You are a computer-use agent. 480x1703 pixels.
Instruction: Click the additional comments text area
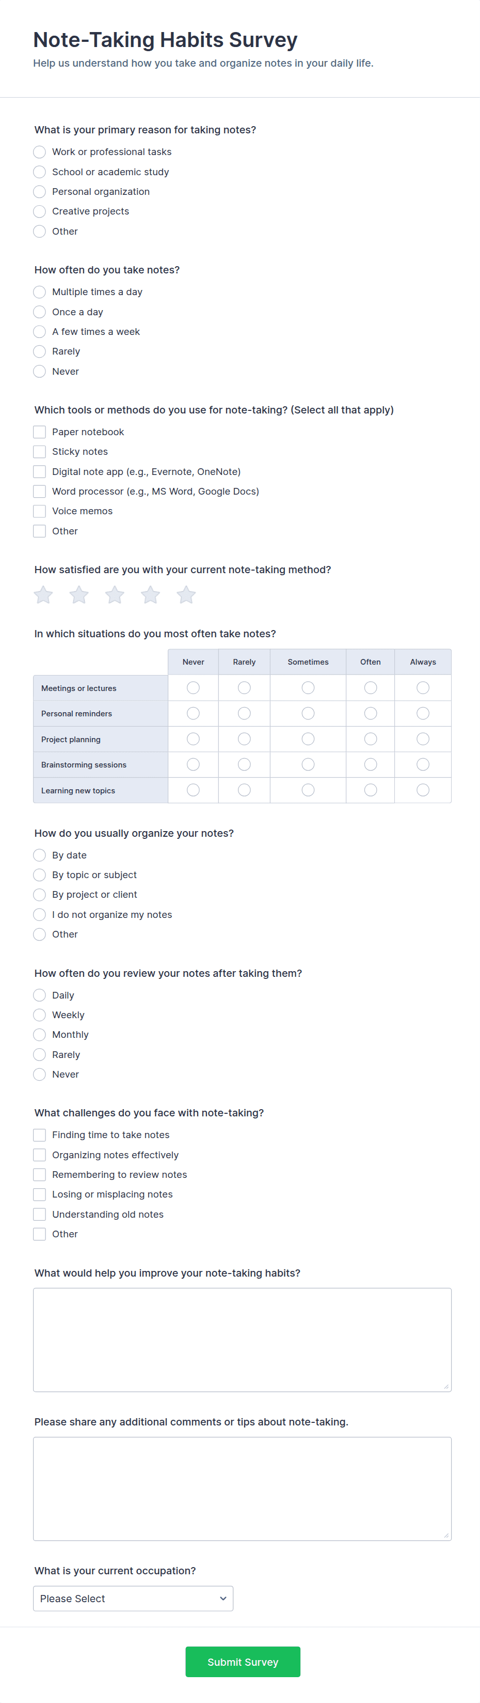click(242, 1488)
